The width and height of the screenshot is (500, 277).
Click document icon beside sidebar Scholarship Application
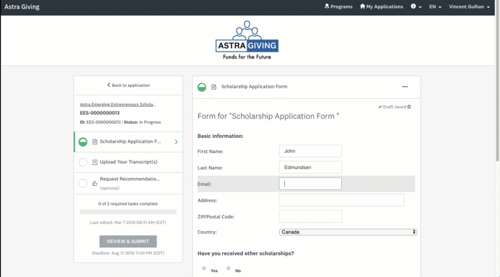point(95,142)
